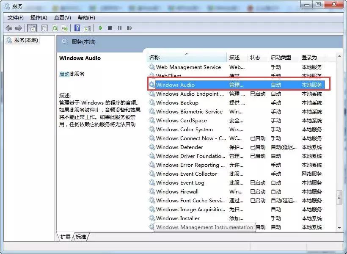This screenshot has height=254, width=347.
Task: Click the vertical scrollbar thumb
Action: (339, 197)
